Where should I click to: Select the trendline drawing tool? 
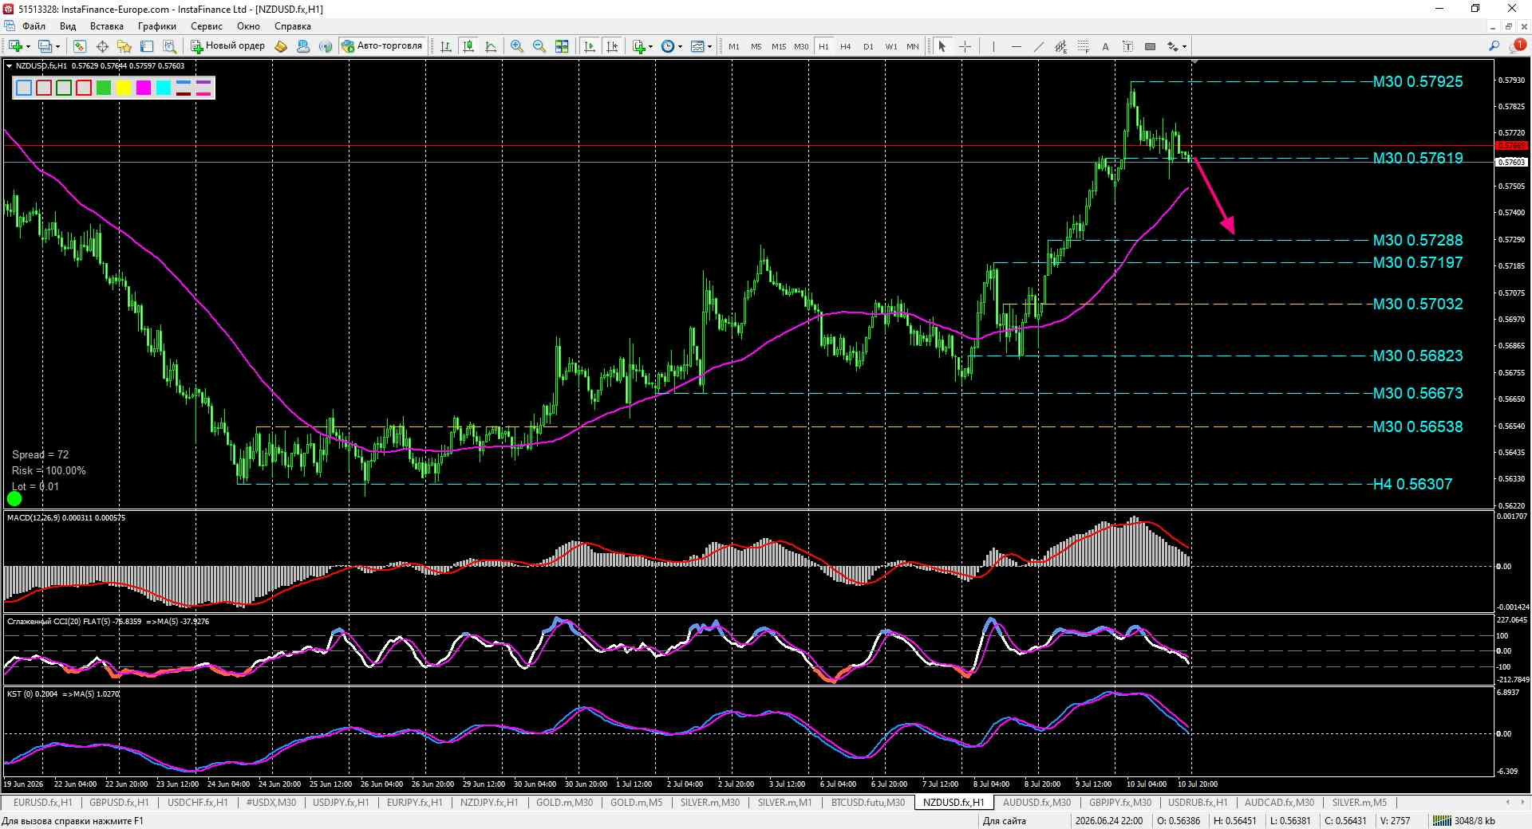(1038, 46)
